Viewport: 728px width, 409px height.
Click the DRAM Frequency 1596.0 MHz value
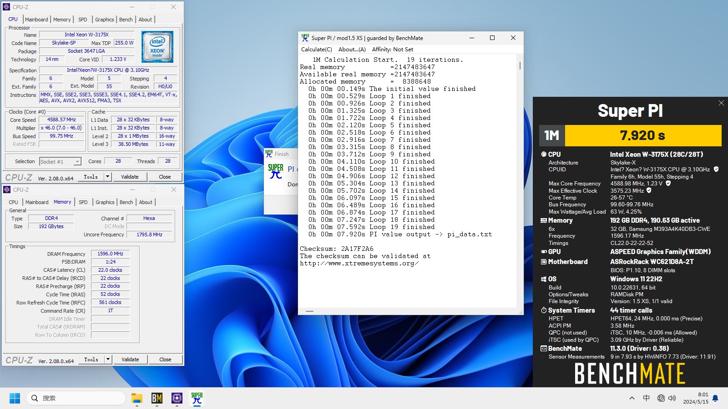(110, 254)
